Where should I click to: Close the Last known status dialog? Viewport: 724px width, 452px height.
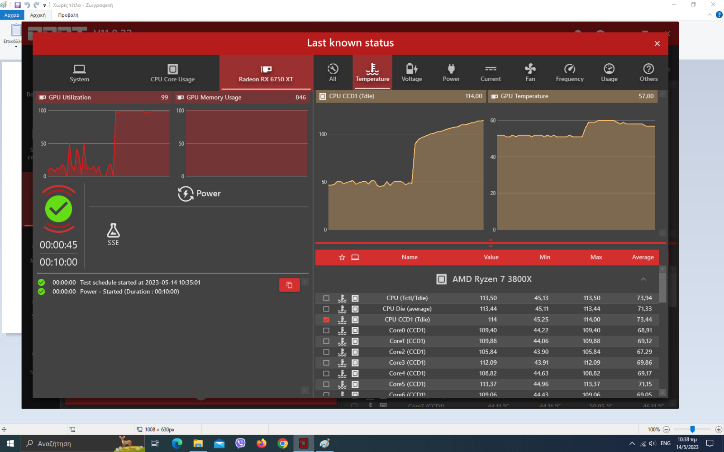point(657,43)
